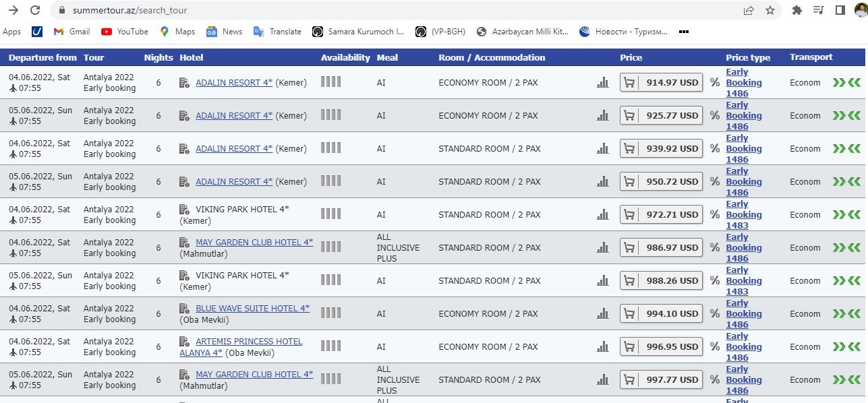Click green transport arrows on 997.77 USD row
Image resolution: width=868 pixels, height=403 pixels.
[x=846, y=379]
